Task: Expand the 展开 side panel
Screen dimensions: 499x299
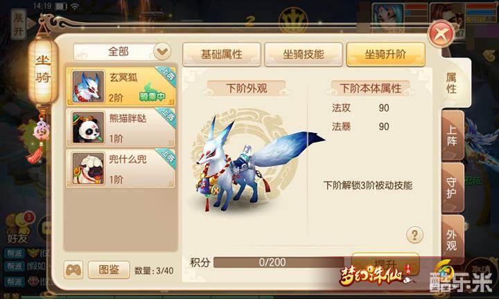Action: pos(19,24)
